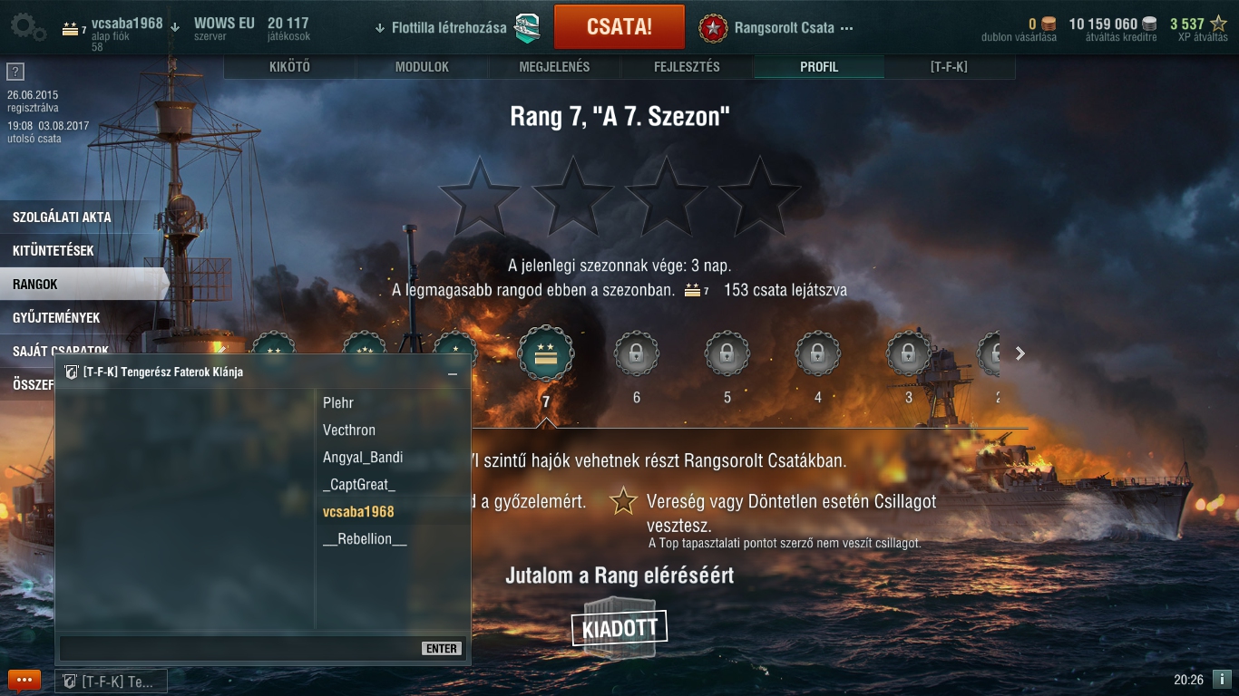Switch to the MODULOK tab

pos(422,67)
